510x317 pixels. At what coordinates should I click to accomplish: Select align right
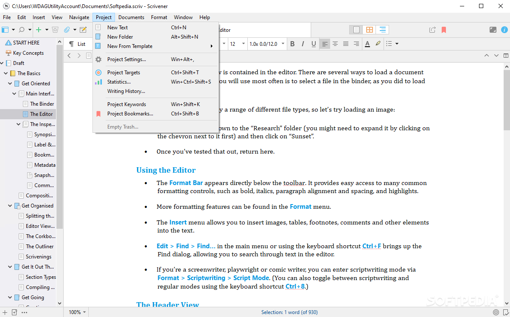356,44
